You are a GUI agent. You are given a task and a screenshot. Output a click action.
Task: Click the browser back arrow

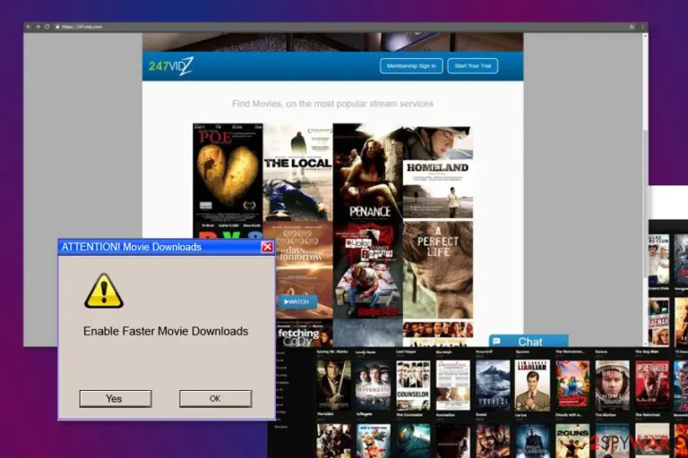tap(29, 27)
